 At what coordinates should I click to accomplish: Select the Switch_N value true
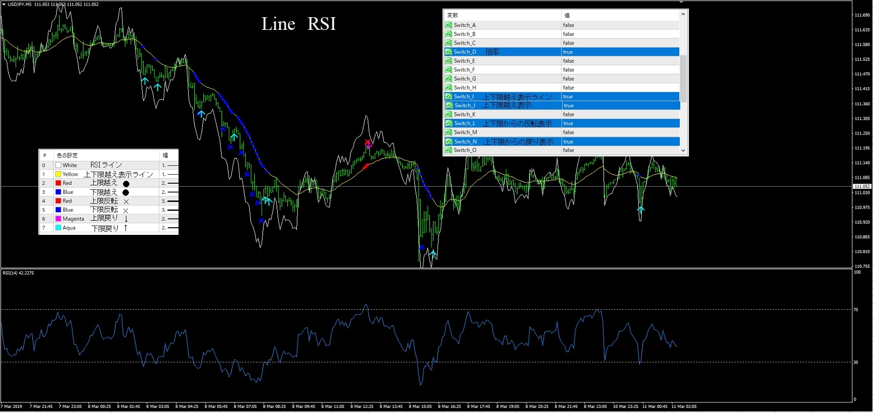pyautogui.click(x=568, y=142)
